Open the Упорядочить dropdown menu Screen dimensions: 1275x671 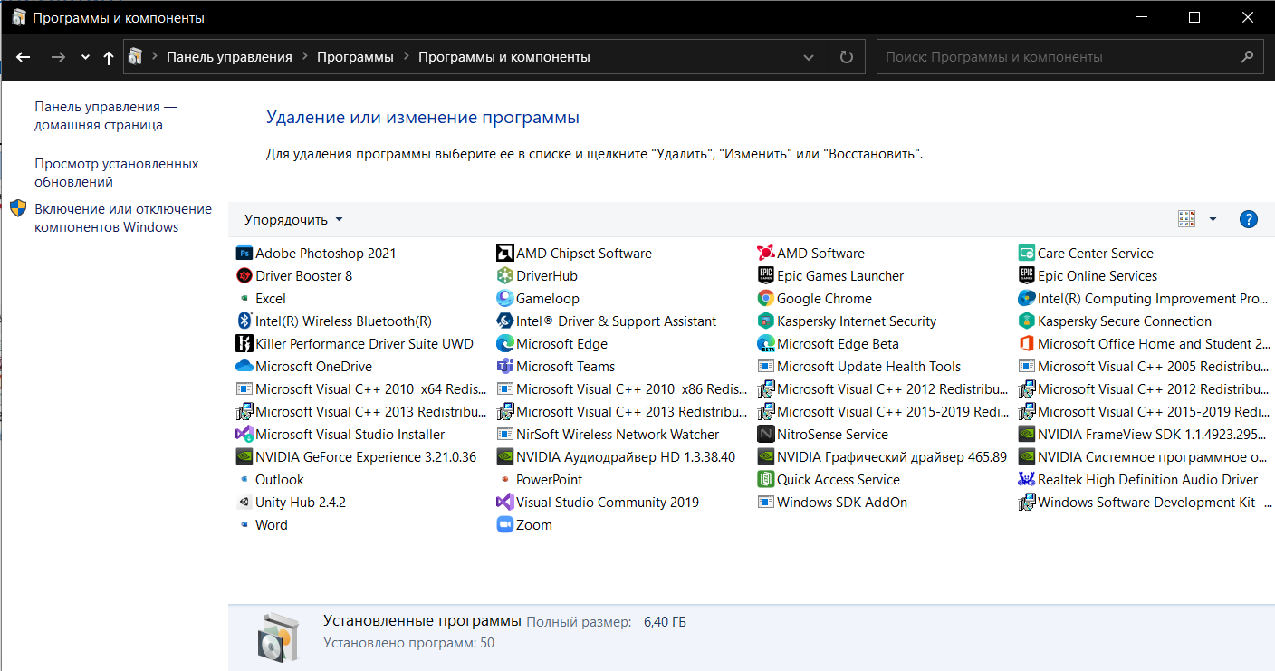click(293, 219)
